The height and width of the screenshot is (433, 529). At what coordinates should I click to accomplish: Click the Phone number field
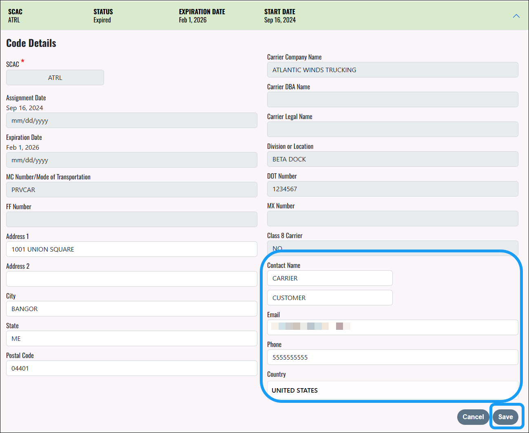pos(392,357)
